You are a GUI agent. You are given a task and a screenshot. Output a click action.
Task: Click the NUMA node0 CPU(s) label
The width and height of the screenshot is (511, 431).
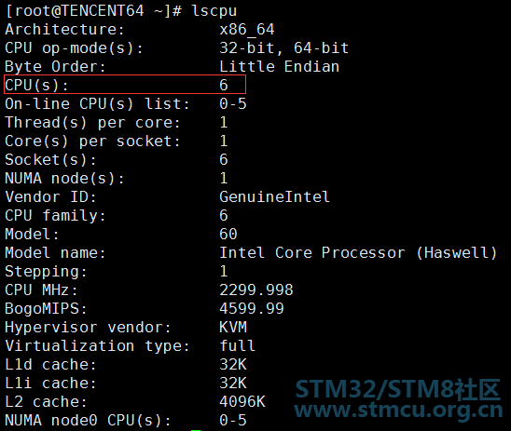point(88,420)
